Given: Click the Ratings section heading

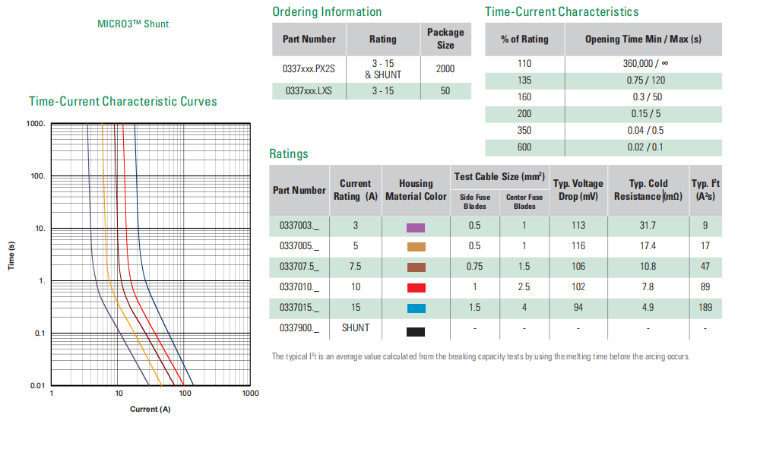Looking at the screenshot, I should [x=289, y=153].
